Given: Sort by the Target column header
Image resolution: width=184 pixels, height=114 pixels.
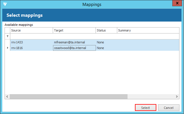Looking at the screenshot, I should (74, 30).
